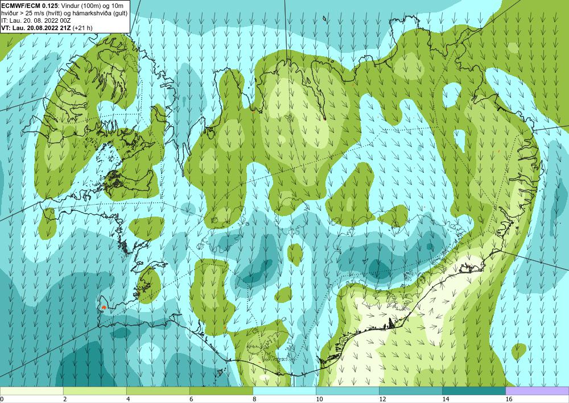This screenshot has height=403, width=569.
Task: Click the 14–16 dark teal legend swatch
Action: click(474, 390)
